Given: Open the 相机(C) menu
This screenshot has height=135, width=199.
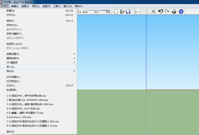Looking at the screenshot, I should pyautogui.click(x=36, y=6).
